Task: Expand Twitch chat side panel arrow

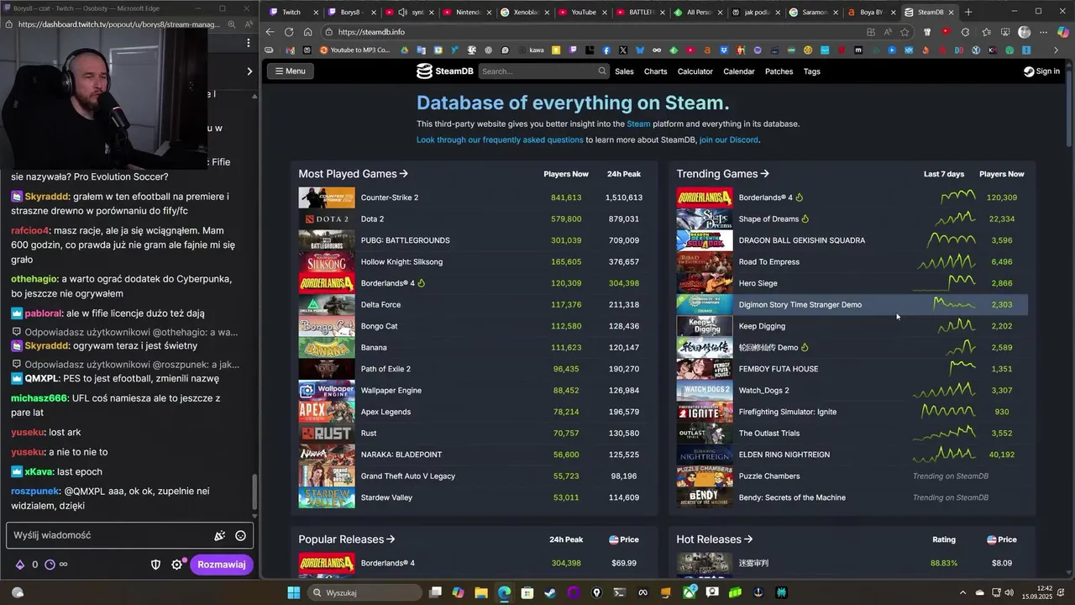Action: [x=249, y=71]
